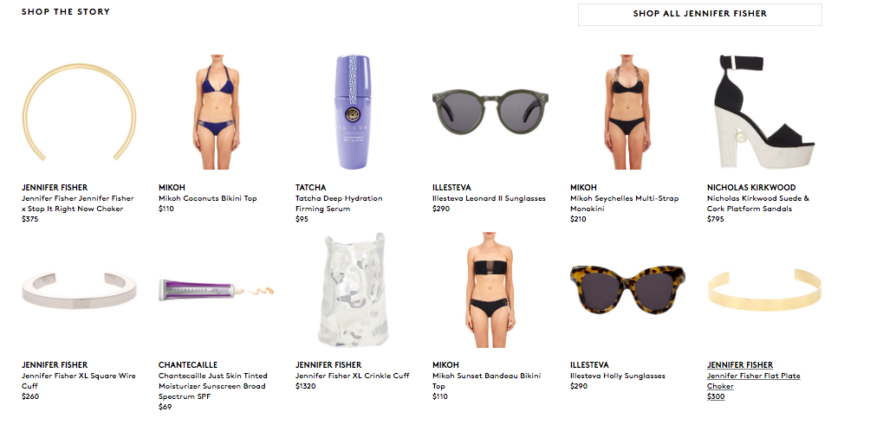
Task: Click Shop All Jennifer Fisher button
Action: coord(699,14)
